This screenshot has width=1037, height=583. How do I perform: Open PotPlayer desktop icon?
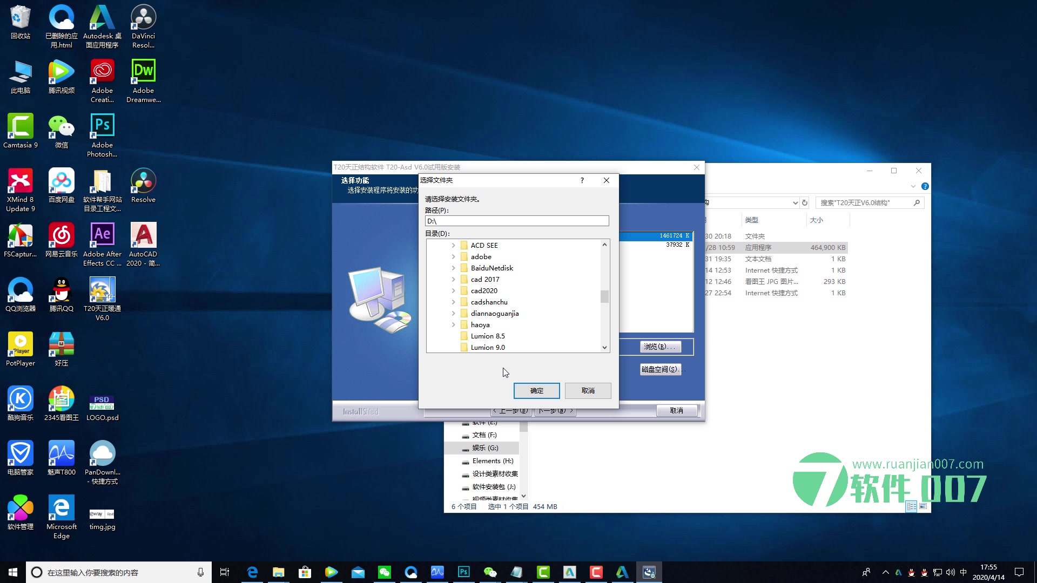[21, 349]
